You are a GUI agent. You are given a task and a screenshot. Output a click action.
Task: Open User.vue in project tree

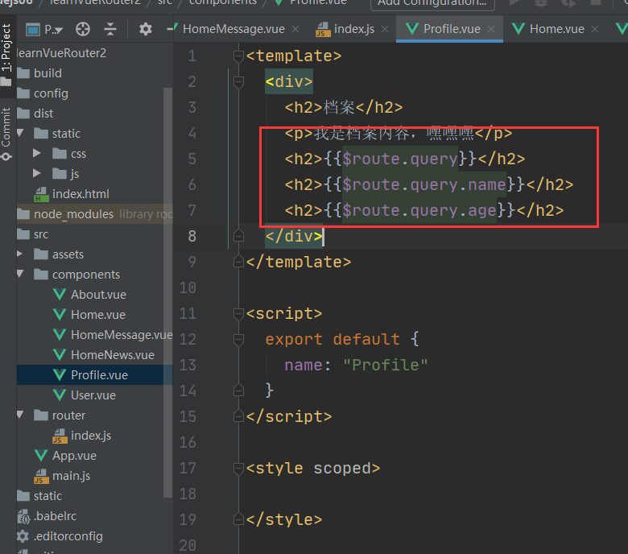pyautogui.click(x=93, y=395)
